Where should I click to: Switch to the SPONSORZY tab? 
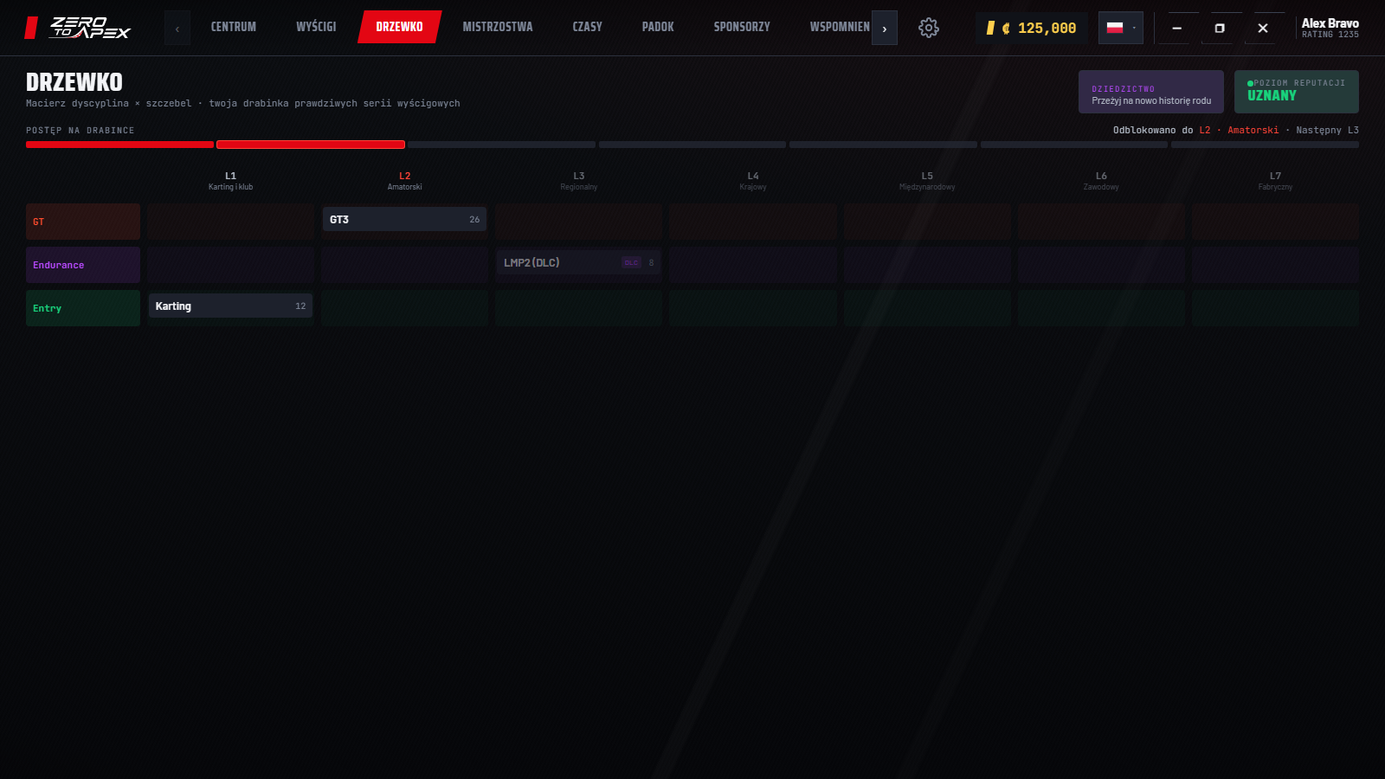tap(742, 27)
